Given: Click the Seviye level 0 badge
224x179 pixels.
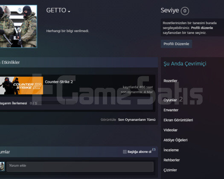Looking at the screenshot, I should [x=185, y=11].
